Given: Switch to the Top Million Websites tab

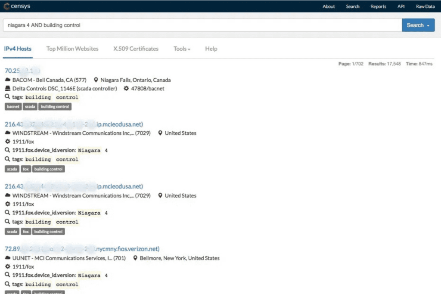Looking at the screenshot, I should coord(72,49).
